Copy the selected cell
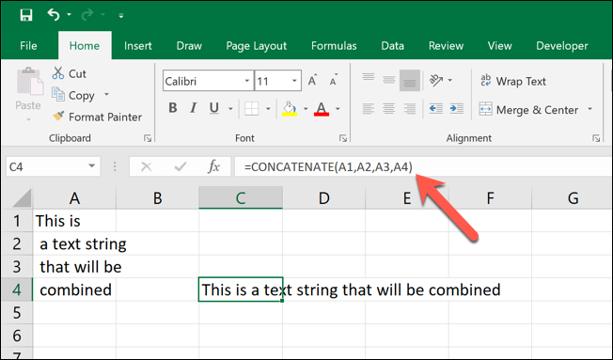The image size is (613, 360). (x=73, y=95)
